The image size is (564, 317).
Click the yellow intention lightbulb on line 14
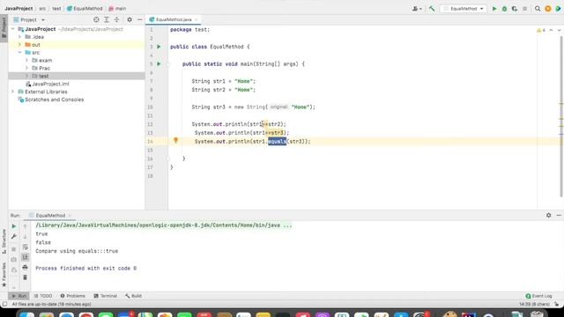(x=175, y=141)
